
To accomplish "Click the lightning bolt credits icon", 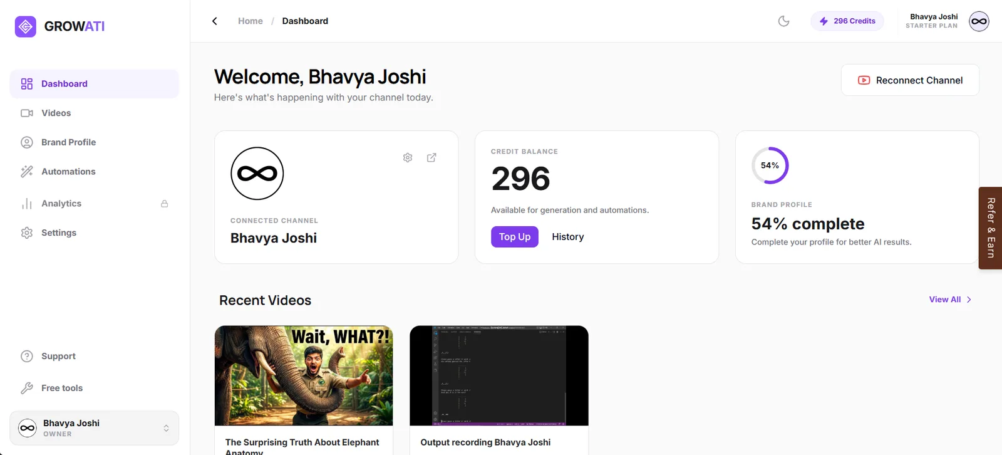I will (824, 21).
